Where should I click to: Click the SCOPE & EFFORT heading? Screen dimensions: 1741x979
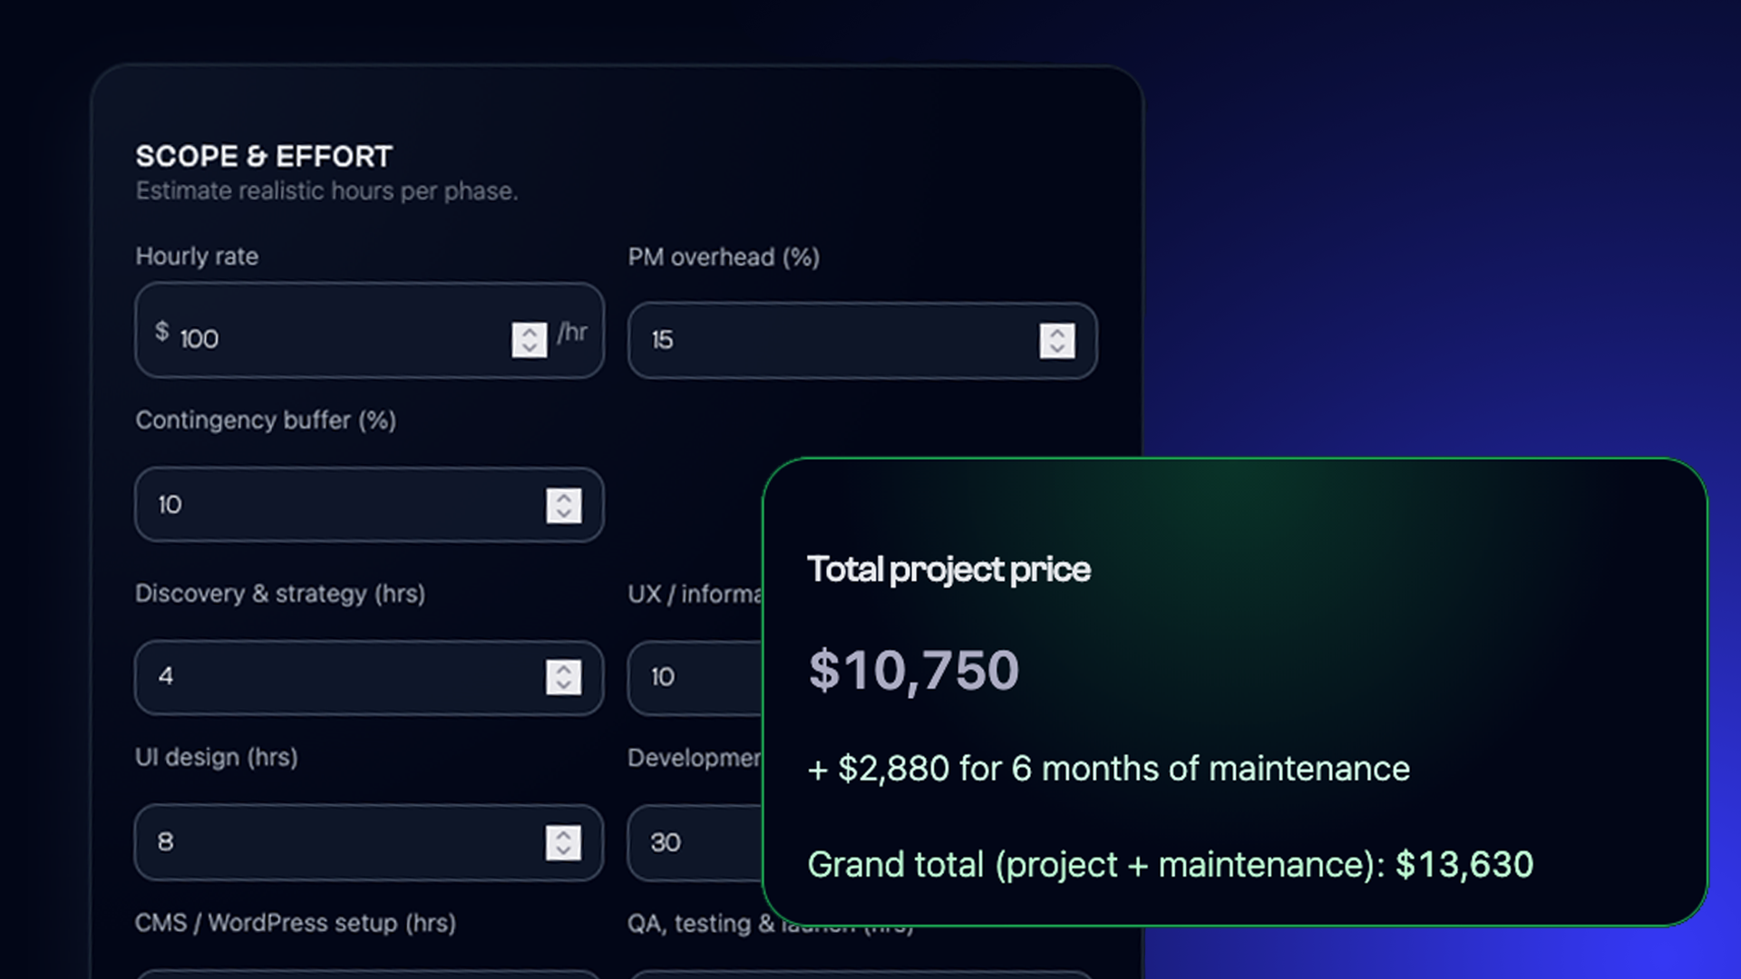pos(263,156)
